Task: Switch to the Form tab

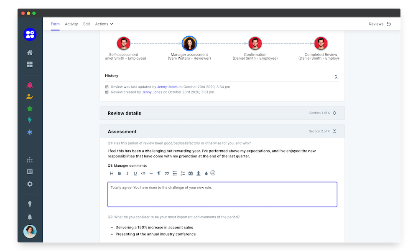Action: 55,24
